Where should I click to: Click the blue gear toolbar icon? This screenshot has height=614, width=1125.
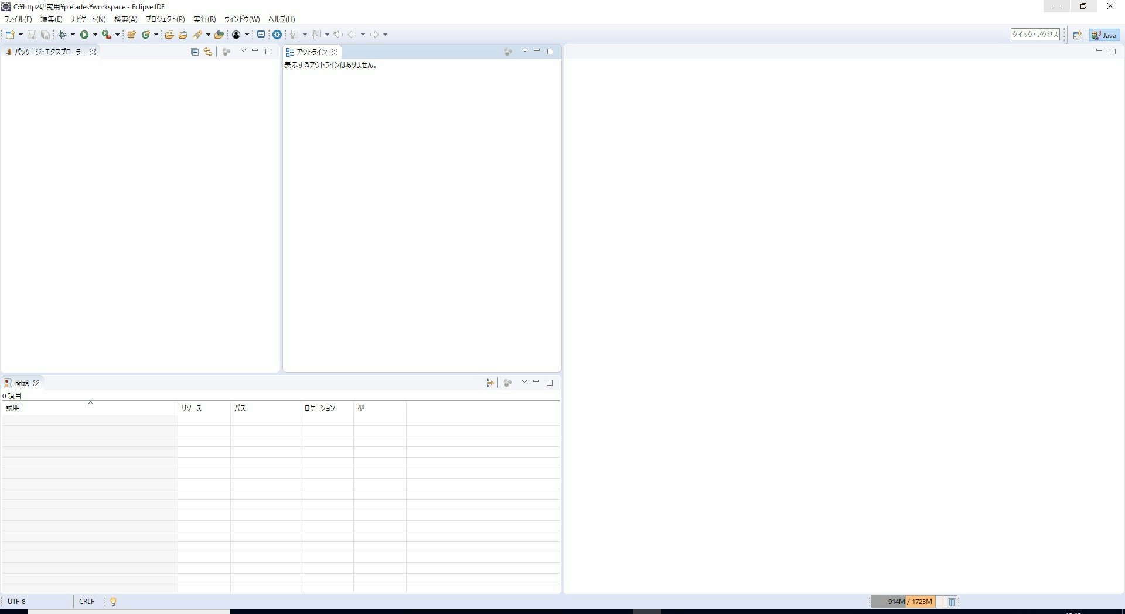click(277, 35)
